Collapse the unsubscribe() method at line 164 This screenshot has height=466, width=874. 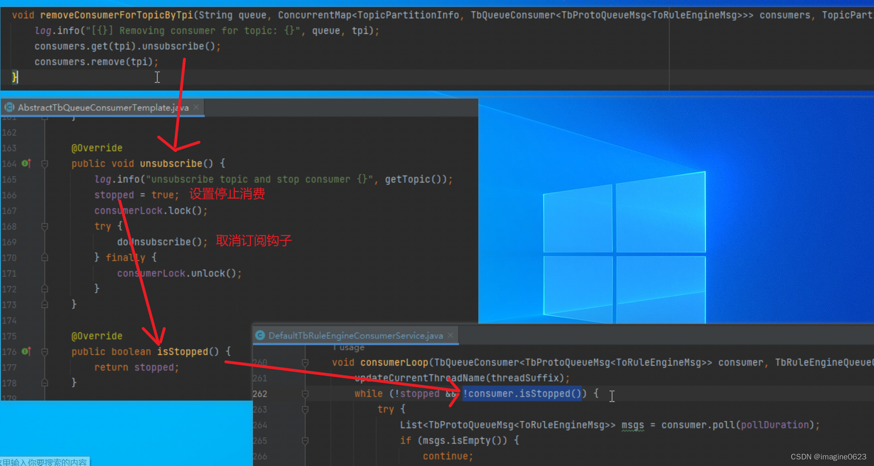[x=45, y=164]
